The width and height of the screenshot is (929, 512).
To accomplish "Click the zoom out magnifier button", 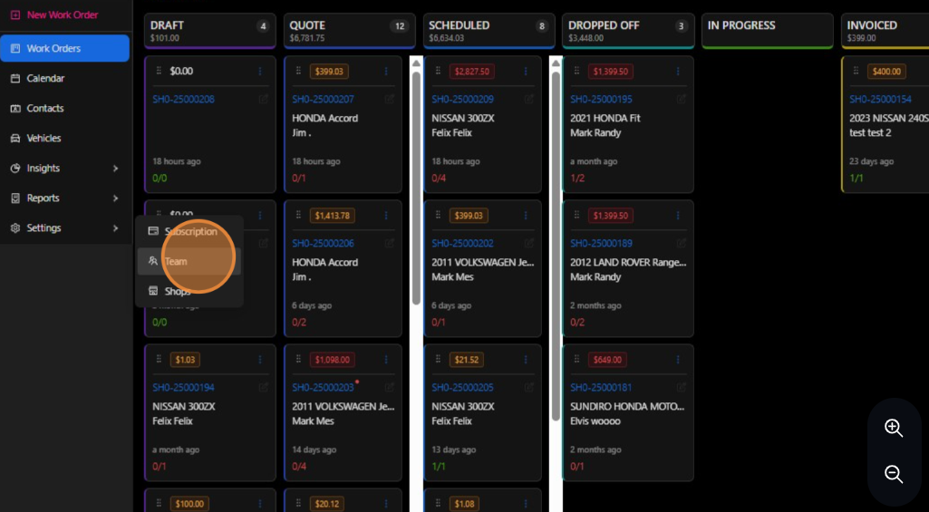I will (x=894, y=474).
